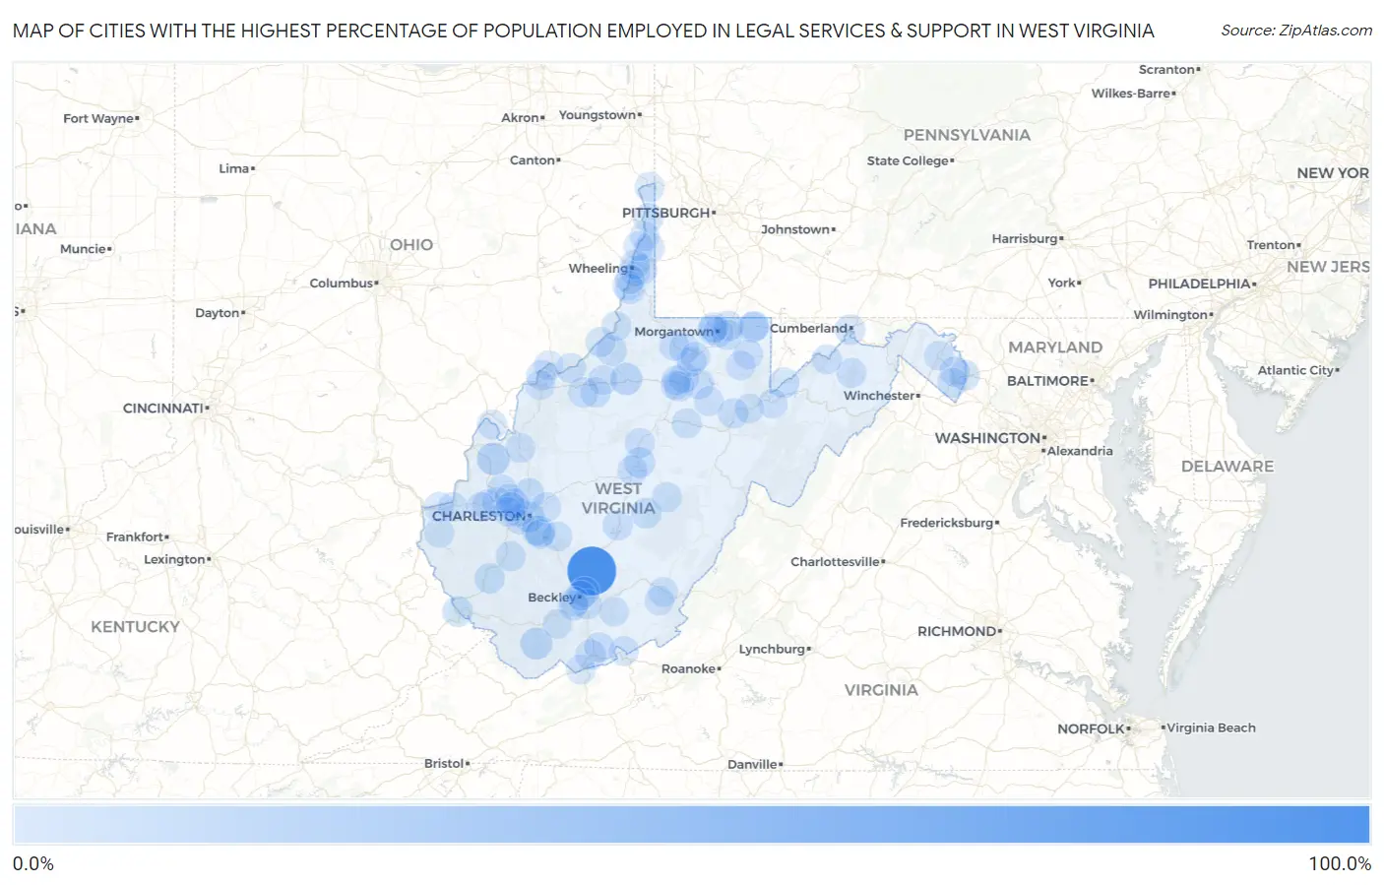This screenshot has height=885, width=1384.
Task: Click the Frankfort city label
Action: [135, 537]
